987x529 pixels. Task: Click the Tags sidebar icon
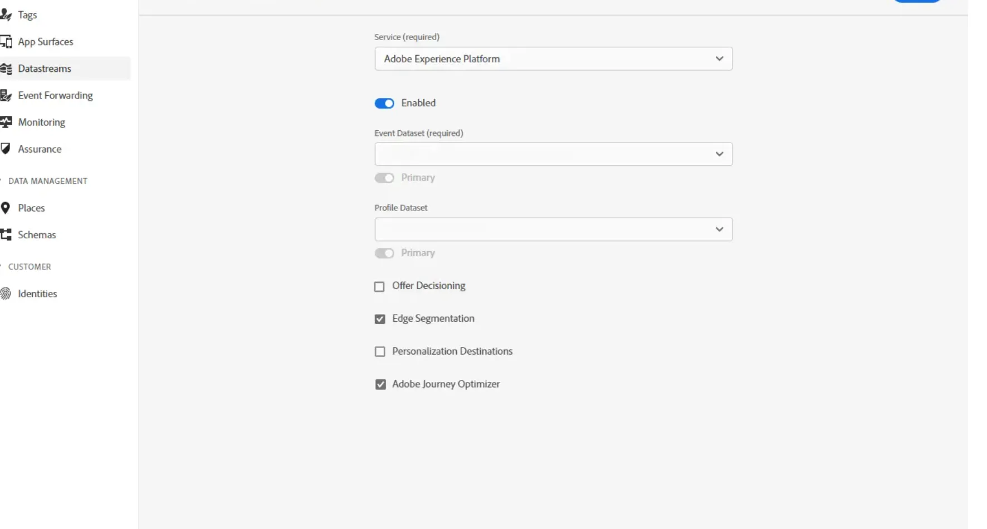tap(6, 14)
